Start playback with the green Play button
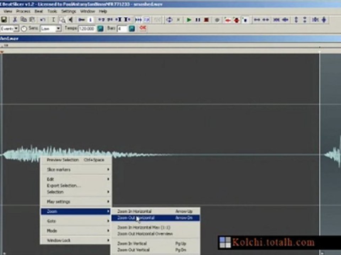Image resolution: width=341 pixels, height=255 pixels. (x=189, y=20)
